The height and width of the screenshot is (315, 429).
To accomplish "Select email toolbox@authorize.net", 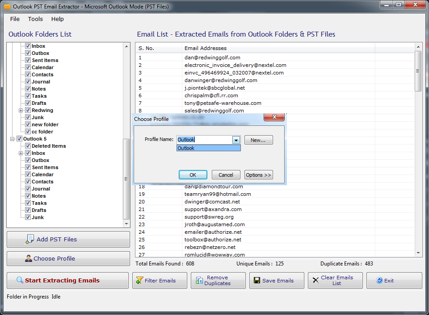I will (213, 239).
